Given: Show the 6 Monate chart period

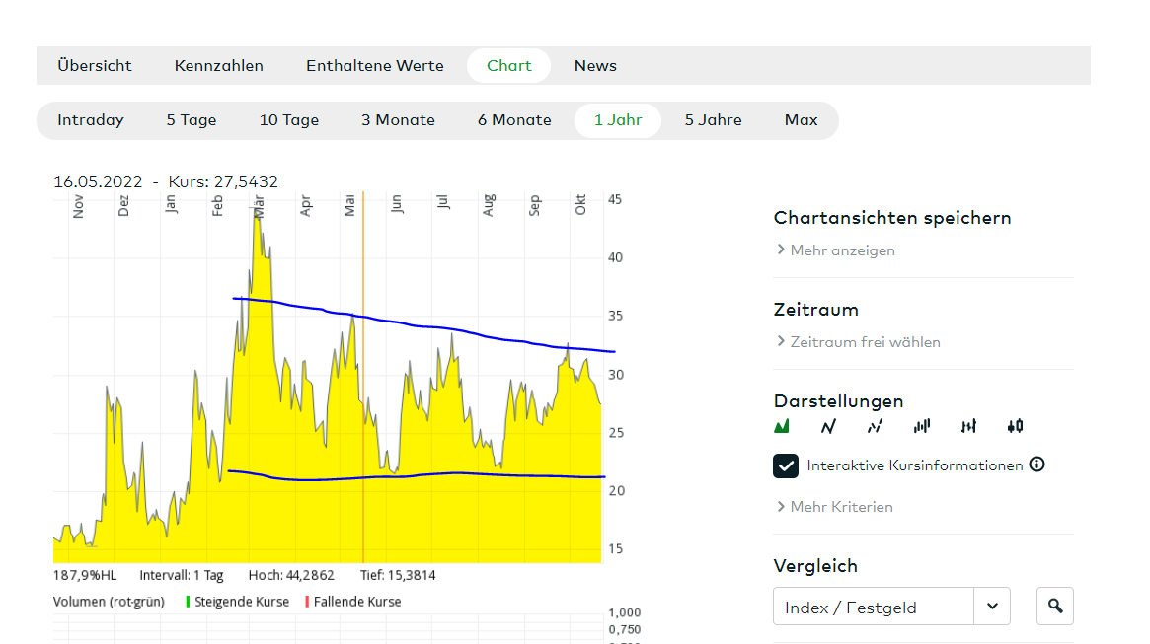Looking at the screenshot, I should pyautogui.click(x=514, y=120).
